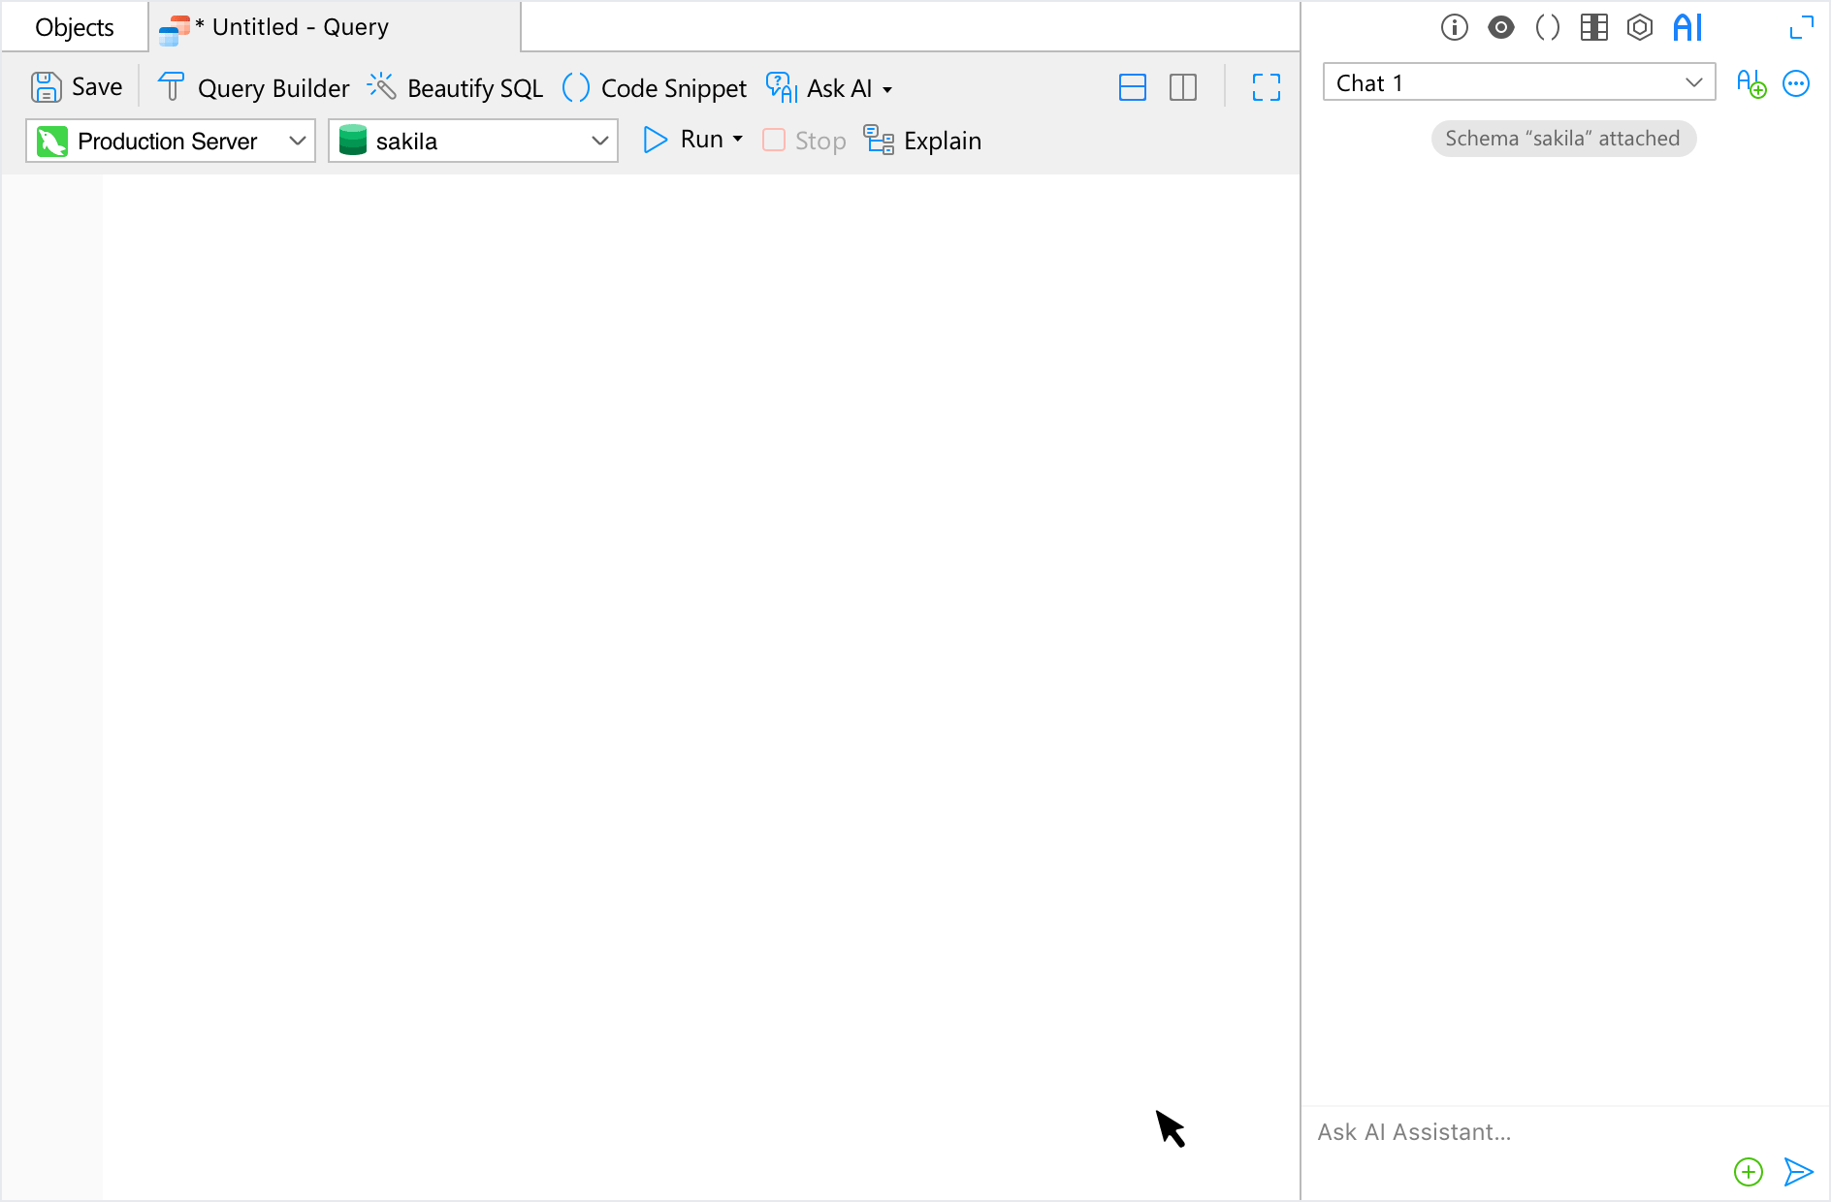1831x1202 pixels.
Task: Open the Query Builder tool
Action: 253,88
